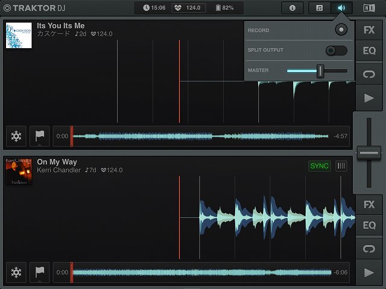386x289 pixels.
Task: Open cue points flag on On My Way deck
Action: [40, 272]
